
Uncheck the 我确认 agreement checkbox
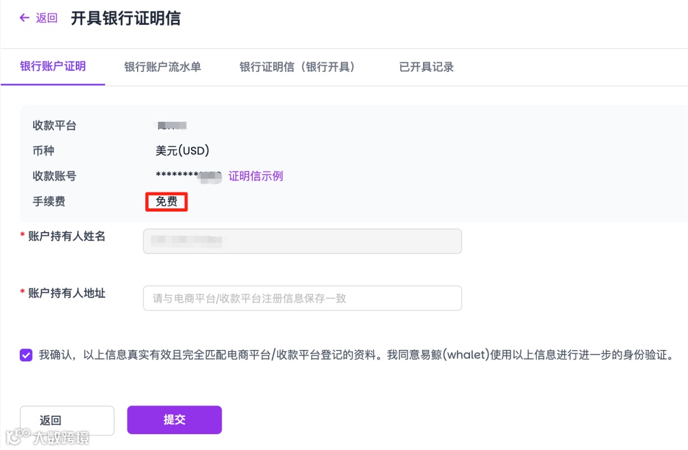[x=26, y=355]
